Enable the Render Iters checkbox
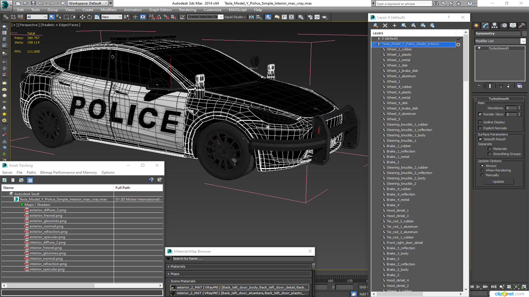 click(x=480, y=114)
